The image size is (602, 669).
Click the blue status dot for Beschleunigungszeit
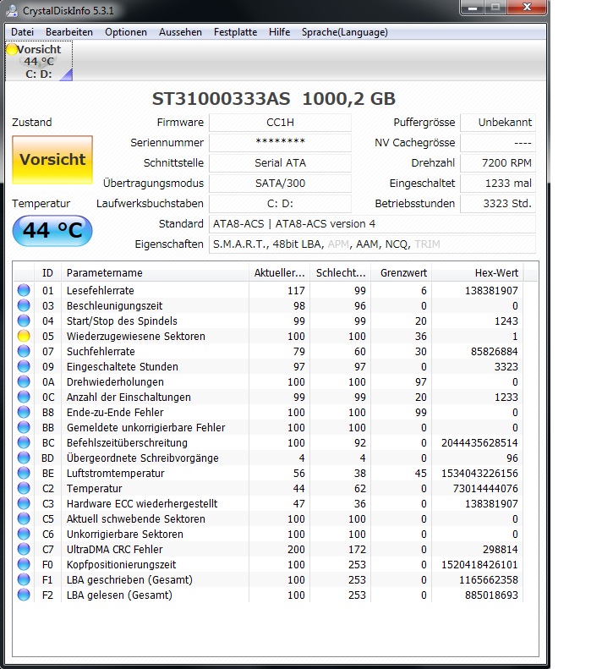coord(24,305)
